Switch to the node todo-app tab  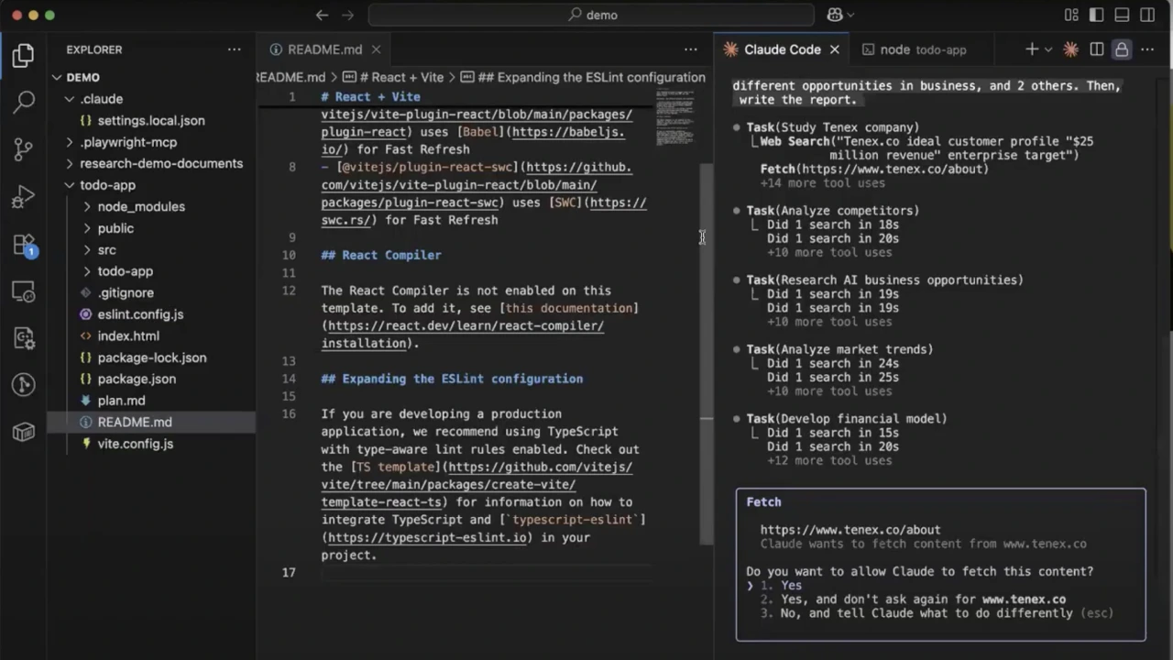click(x=914, y=49)
